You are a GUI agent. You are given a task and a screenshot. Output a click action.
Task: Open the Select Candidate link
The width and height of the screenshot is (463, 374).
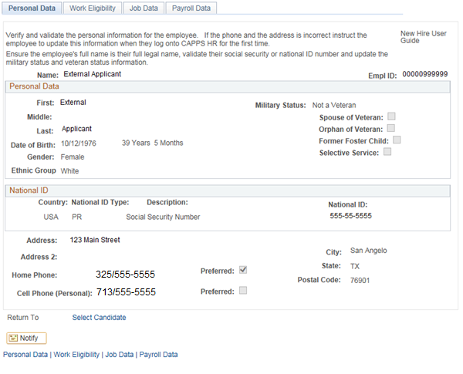pos(99,317)
